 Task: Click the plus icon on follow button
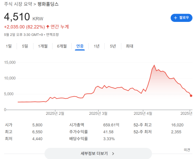(175, 18)
